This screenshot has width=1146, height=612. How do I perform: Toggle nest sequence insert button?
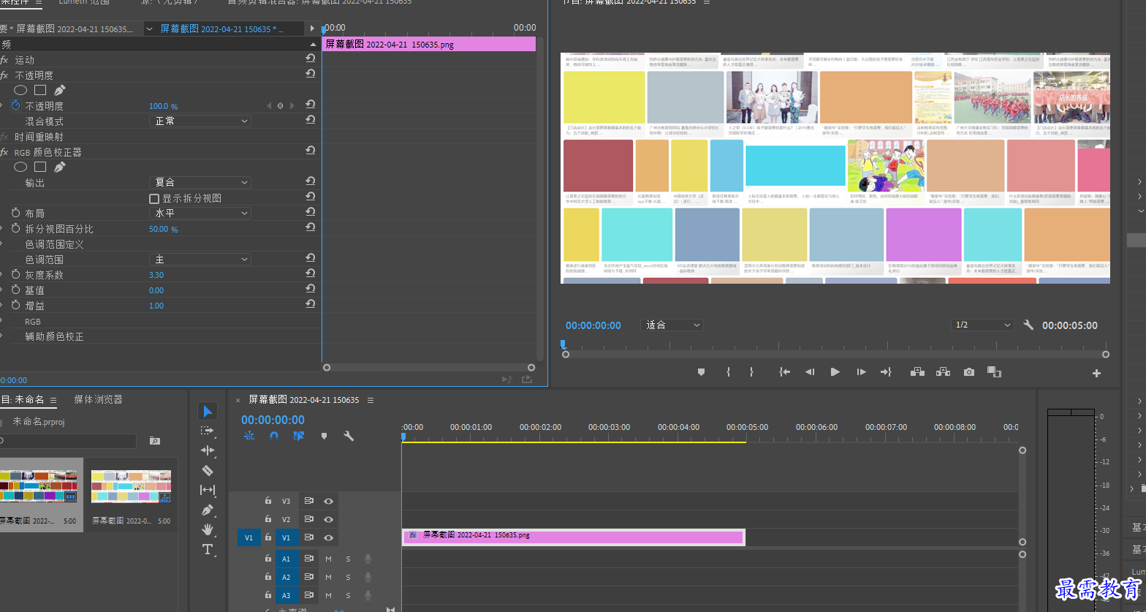(249, 436)
